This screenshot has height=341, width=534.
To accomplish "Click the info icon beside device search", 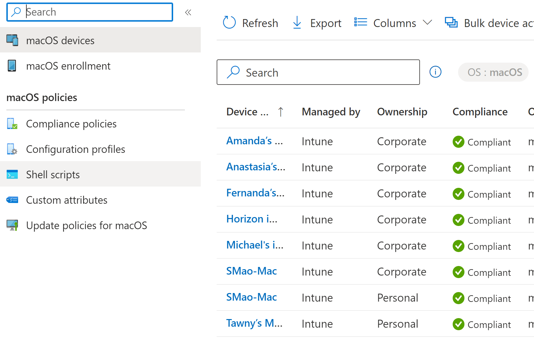I will [x=435, y=72].
